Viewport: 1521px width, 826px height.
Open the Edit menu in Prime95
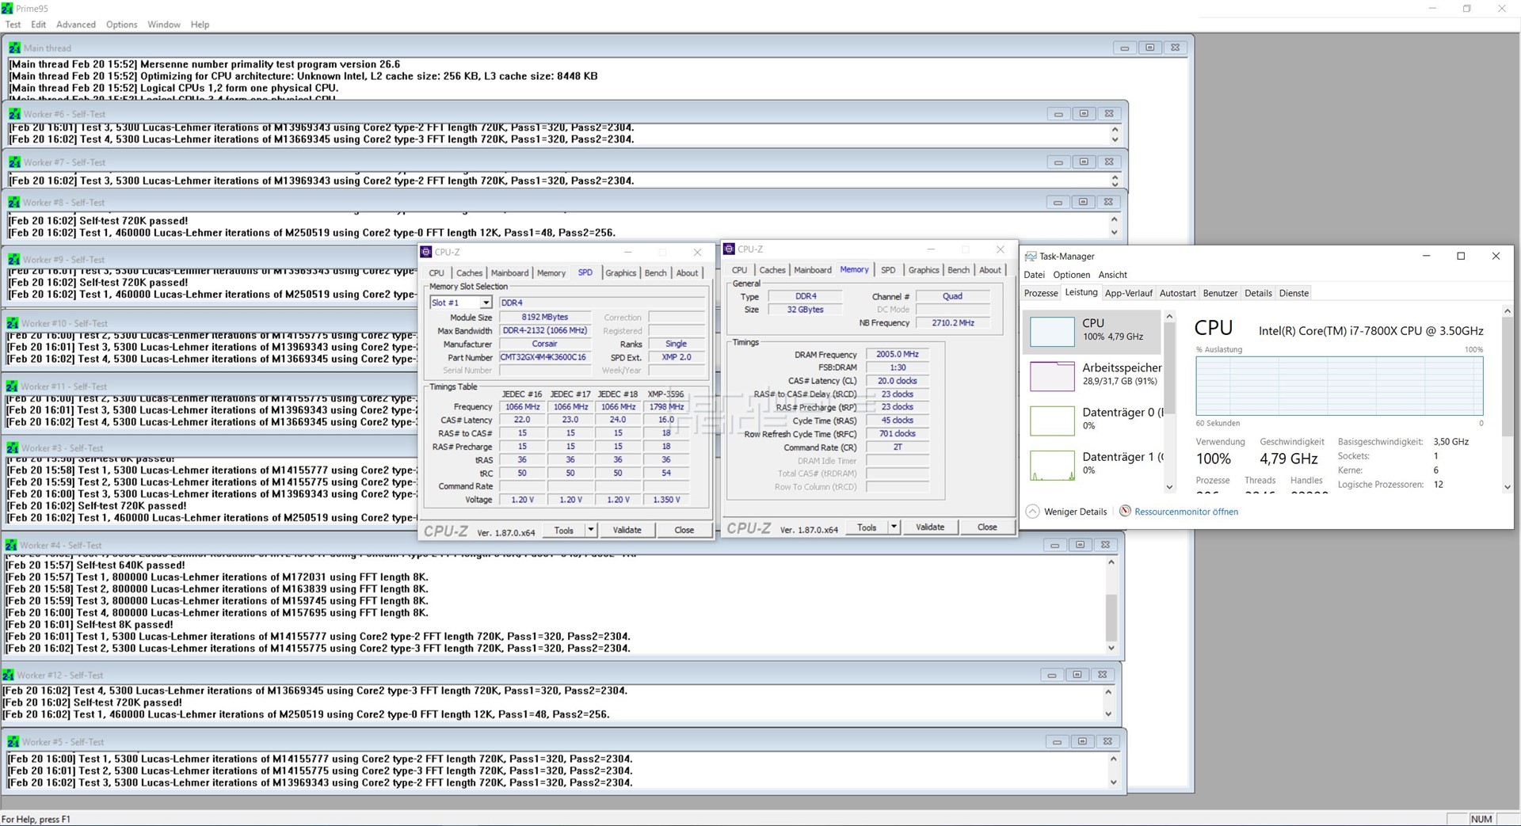click(x=38, y=25)
